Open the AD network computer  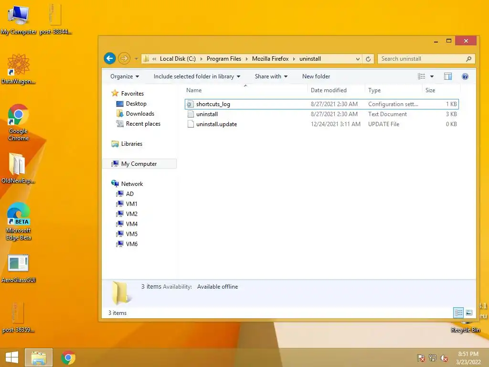pos(125,194)
